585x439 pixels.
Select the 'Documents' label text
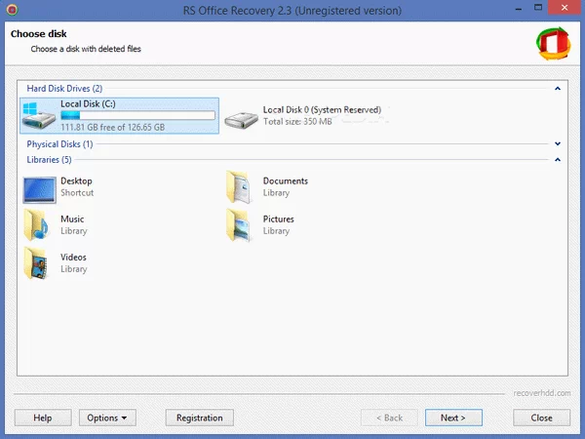pyautogui.click(x=286, y=181)
